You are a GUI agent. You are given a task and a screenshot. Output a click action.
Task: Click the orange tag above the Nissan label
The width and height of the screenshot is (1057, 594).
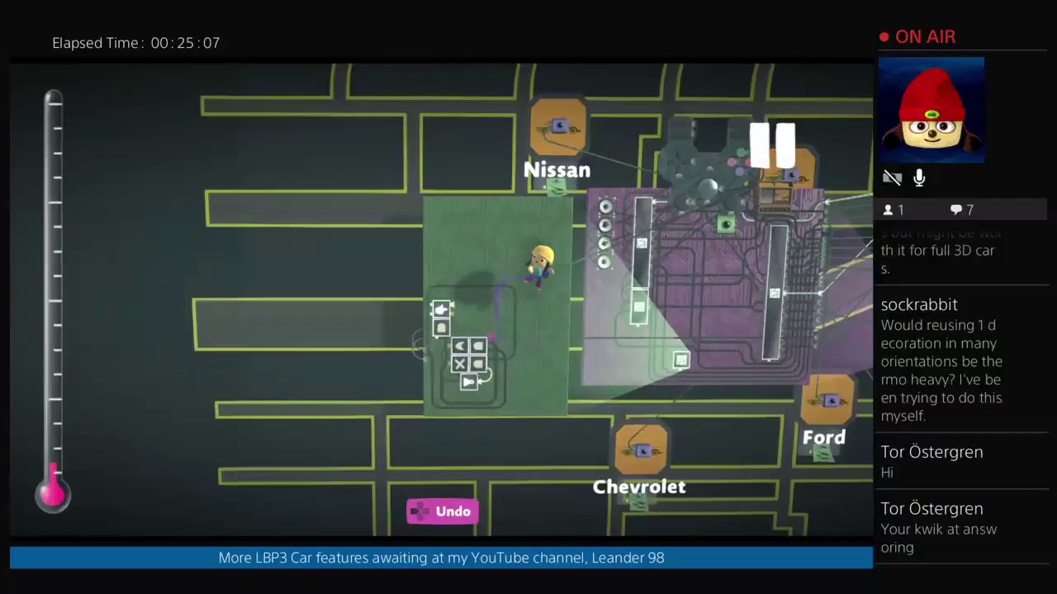point(558,126)
